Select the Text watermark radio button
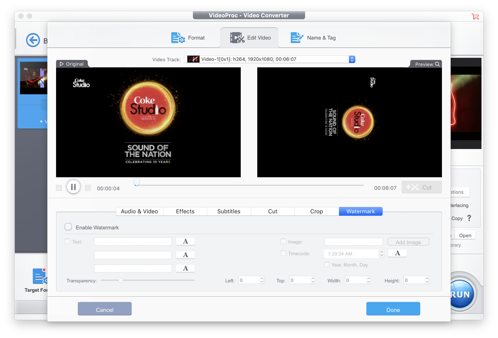498x338 pixels. (67, 242)
